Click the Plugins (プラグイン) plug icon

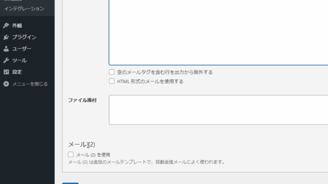coord(6,37)
